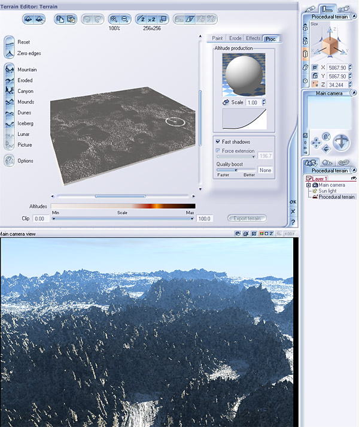Click the undo arrow toolbar icon
This screenshot has width=359, height=427.
click(x=87, y=19)
